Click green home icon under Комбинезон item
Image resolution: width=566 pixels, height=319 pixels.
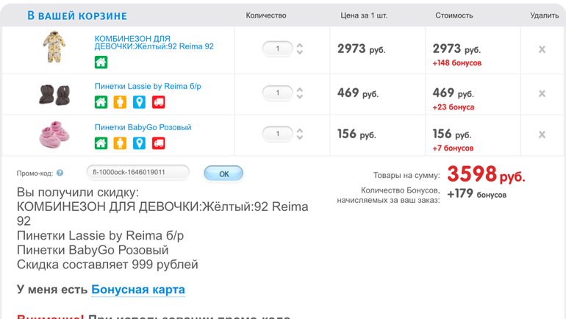click(101, 62)
